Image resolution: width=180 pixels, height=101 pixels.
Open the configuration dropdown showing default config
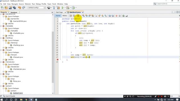[x=37, y=8]
